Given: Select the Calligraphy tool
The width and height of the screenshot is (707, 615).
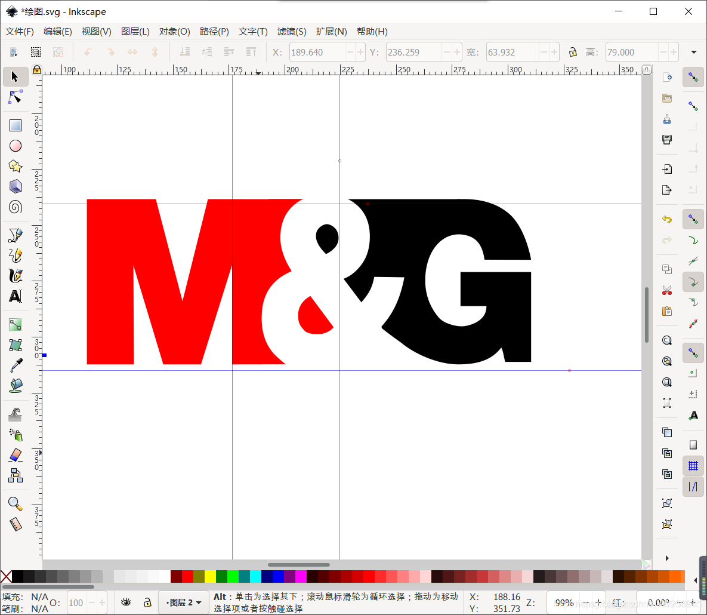Looking at the screenshot, I should coord(16,276).
